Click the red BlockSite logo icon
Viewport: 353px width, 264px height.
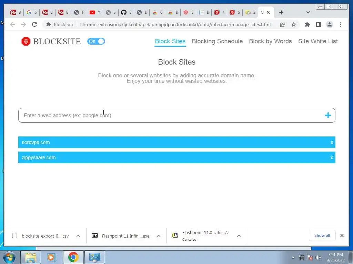[x=26, y=42]
